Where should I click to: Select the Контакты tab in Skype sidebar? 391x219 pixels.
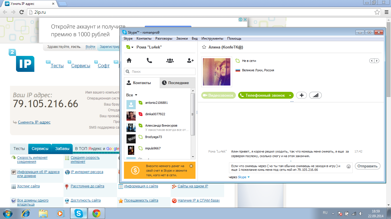tap(142, 83)
